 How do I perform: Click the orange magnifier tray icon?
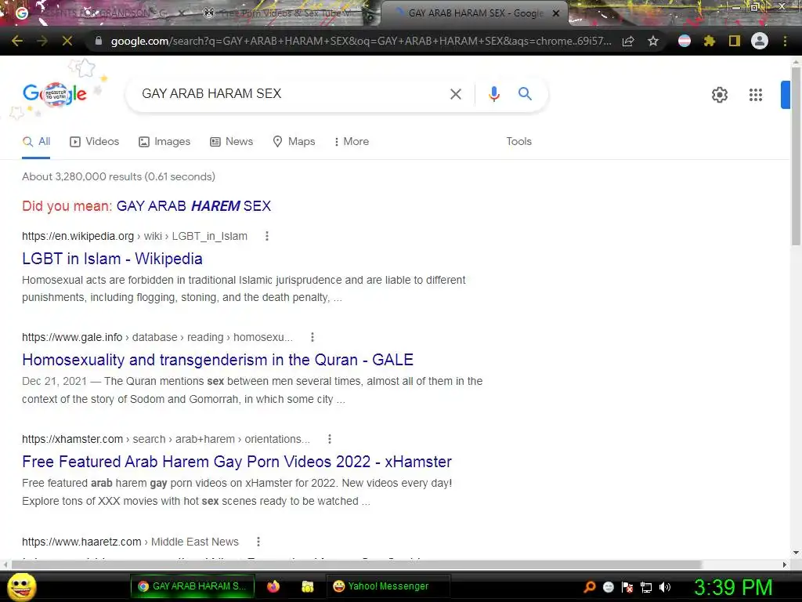point(589,587)
